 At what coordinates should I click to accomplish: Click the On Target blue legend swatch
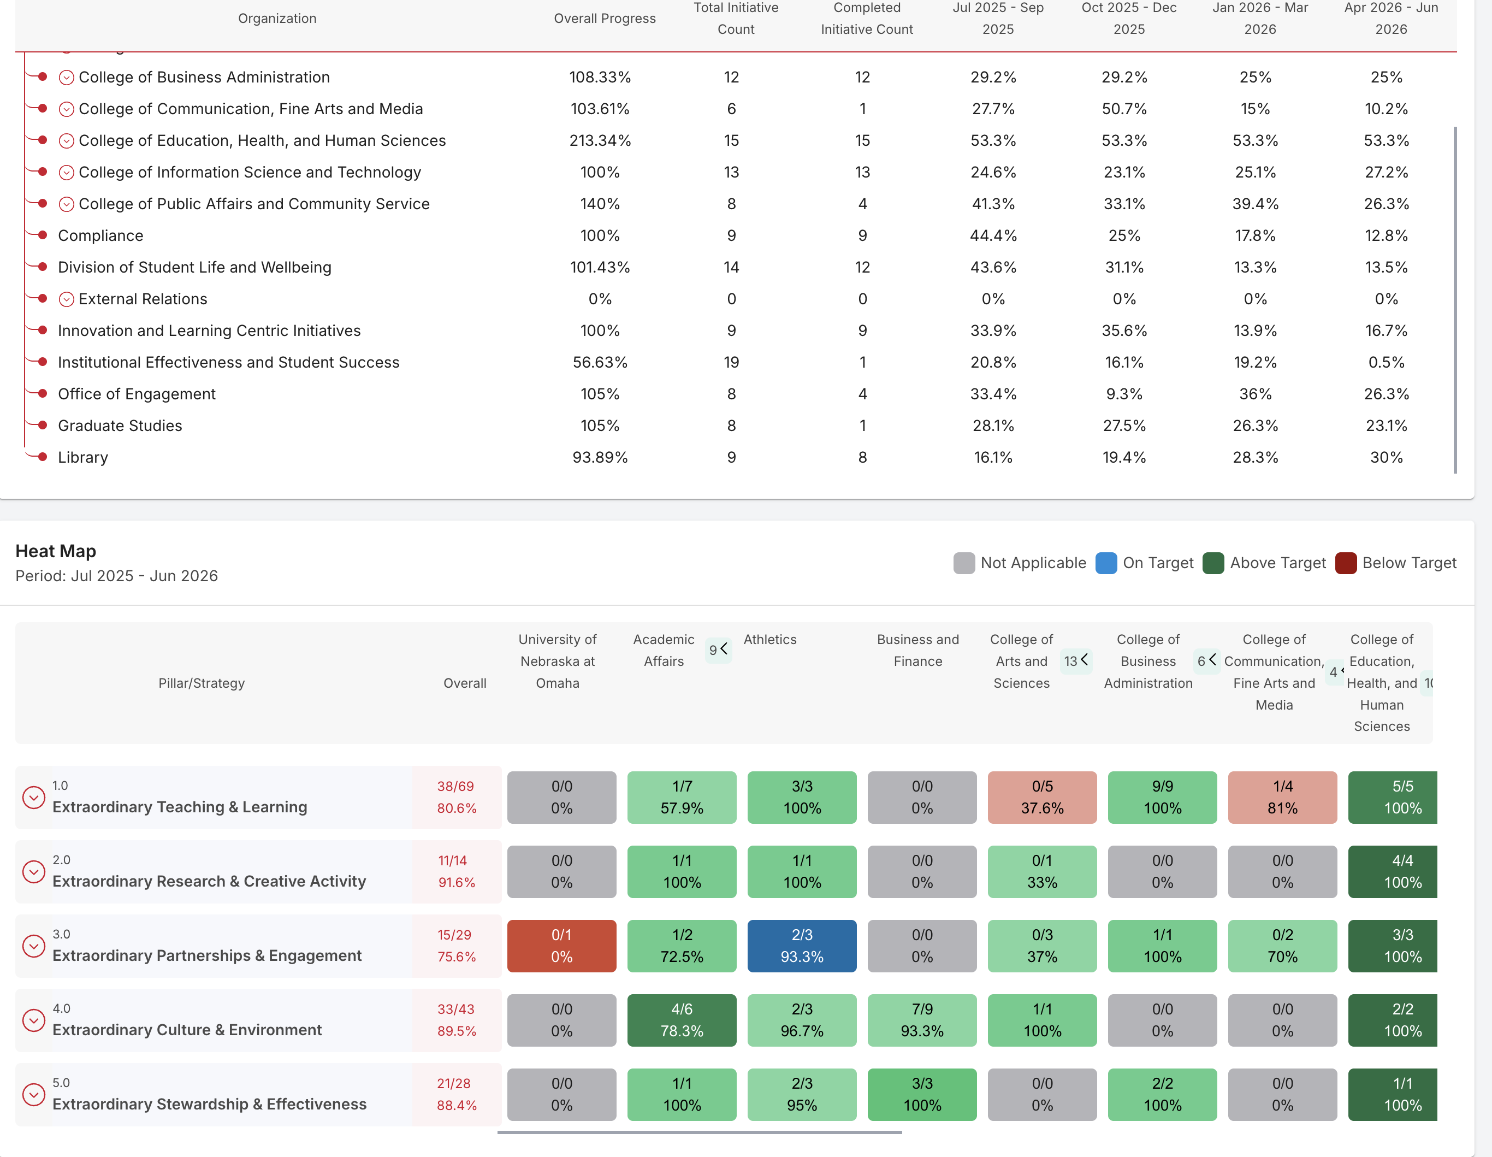[x=1106, y=563]
